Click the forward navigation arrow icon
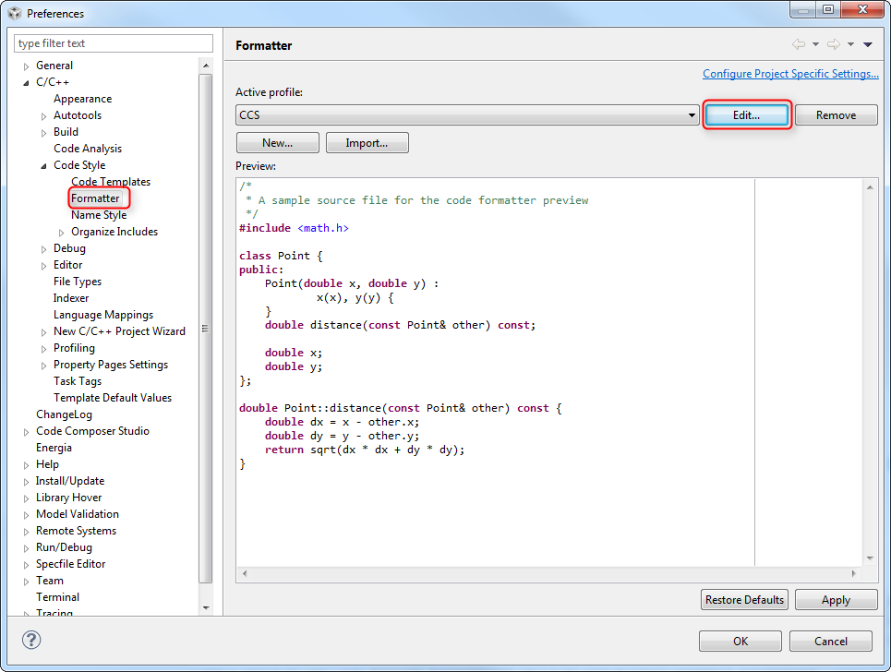Viewport: 891px width, 672px height. coord(834,44)
